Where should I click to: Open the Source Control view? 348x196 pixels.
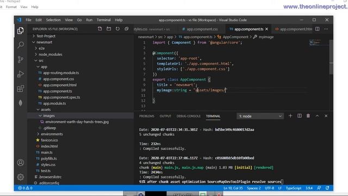[21, 59]
